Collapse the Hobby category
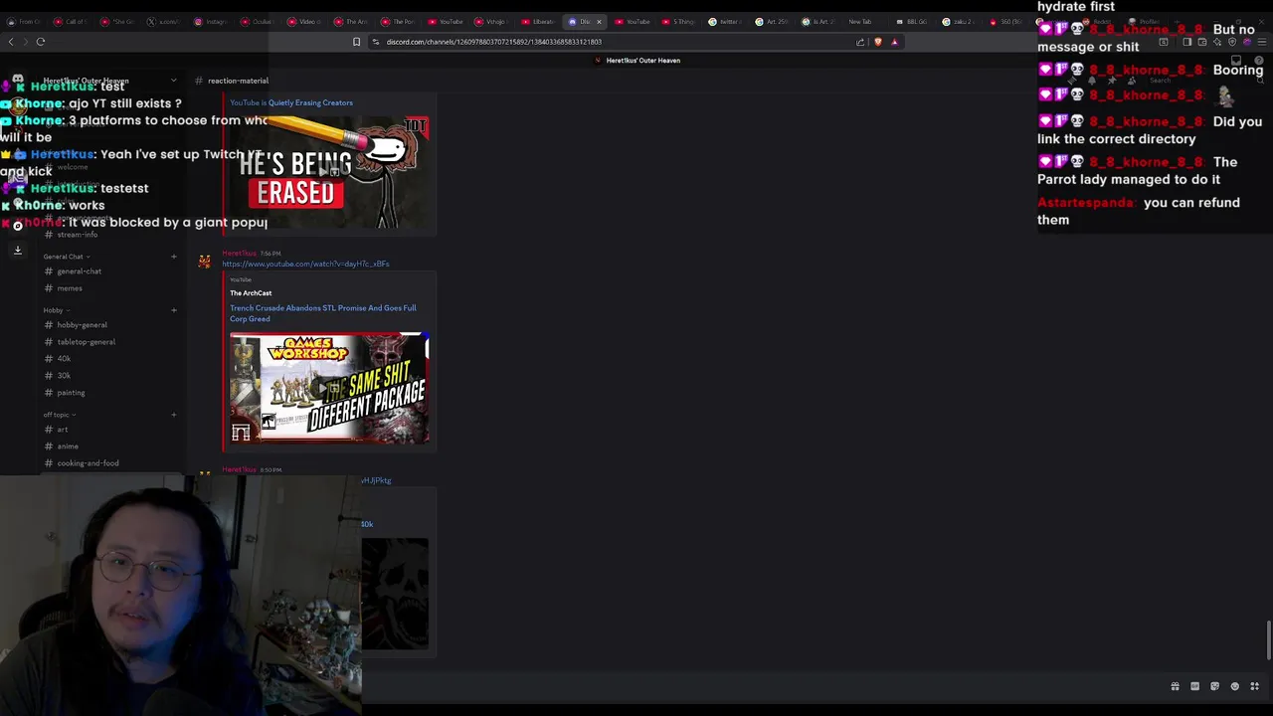The width and height of the screenshot is (1273, 716). [56, 310]
